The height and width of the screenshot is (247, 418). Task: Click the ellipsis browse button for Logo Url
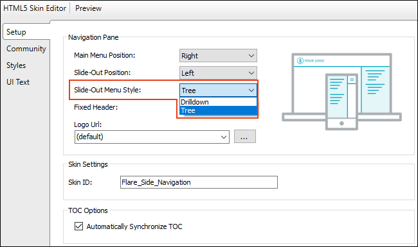tap(245, 137)
